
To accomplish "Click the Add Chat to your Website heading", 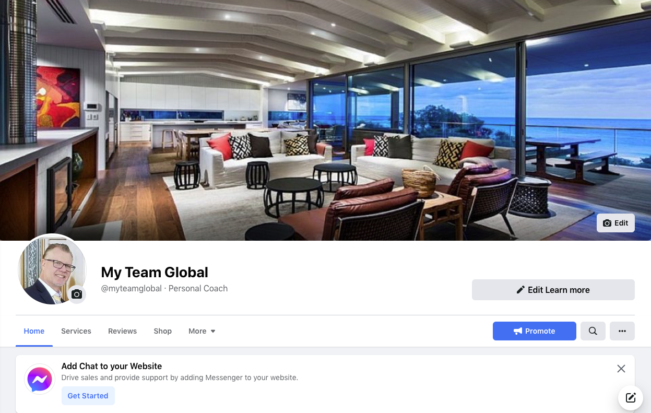I will 112,366.
